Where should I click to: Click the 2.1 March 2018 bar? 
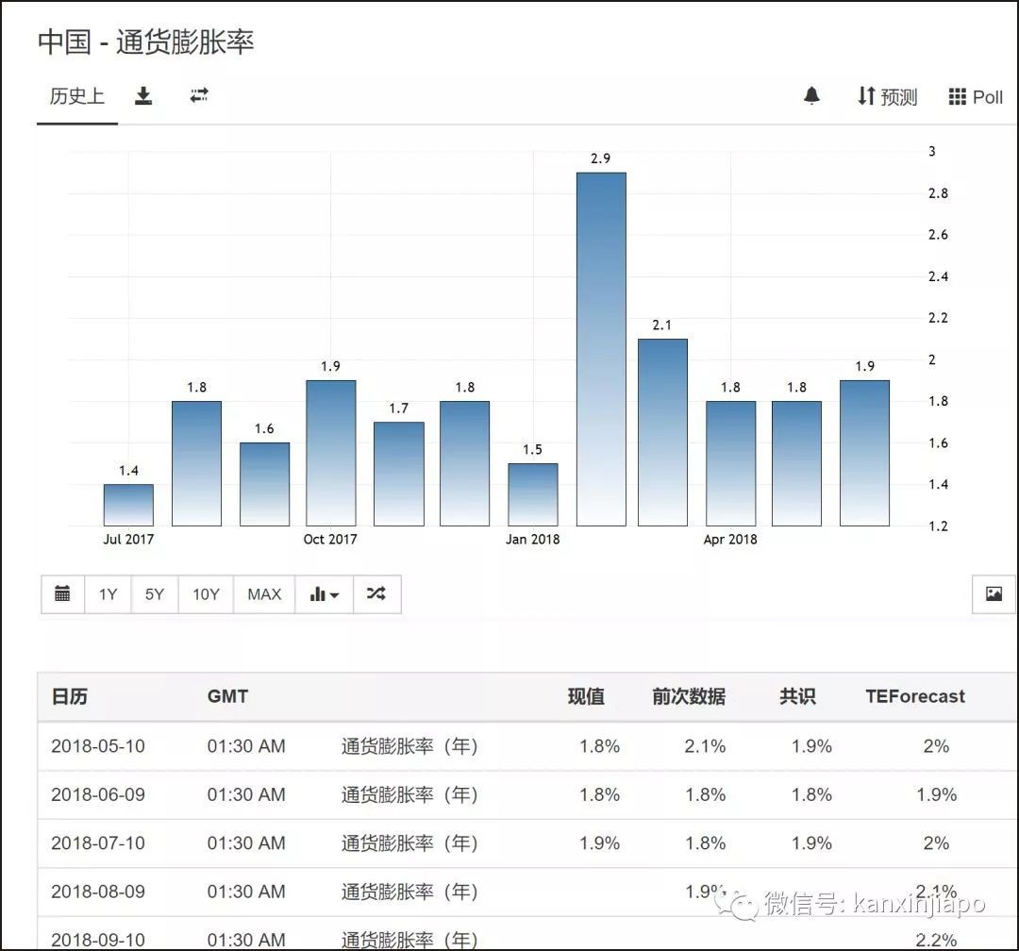[662, 432]
